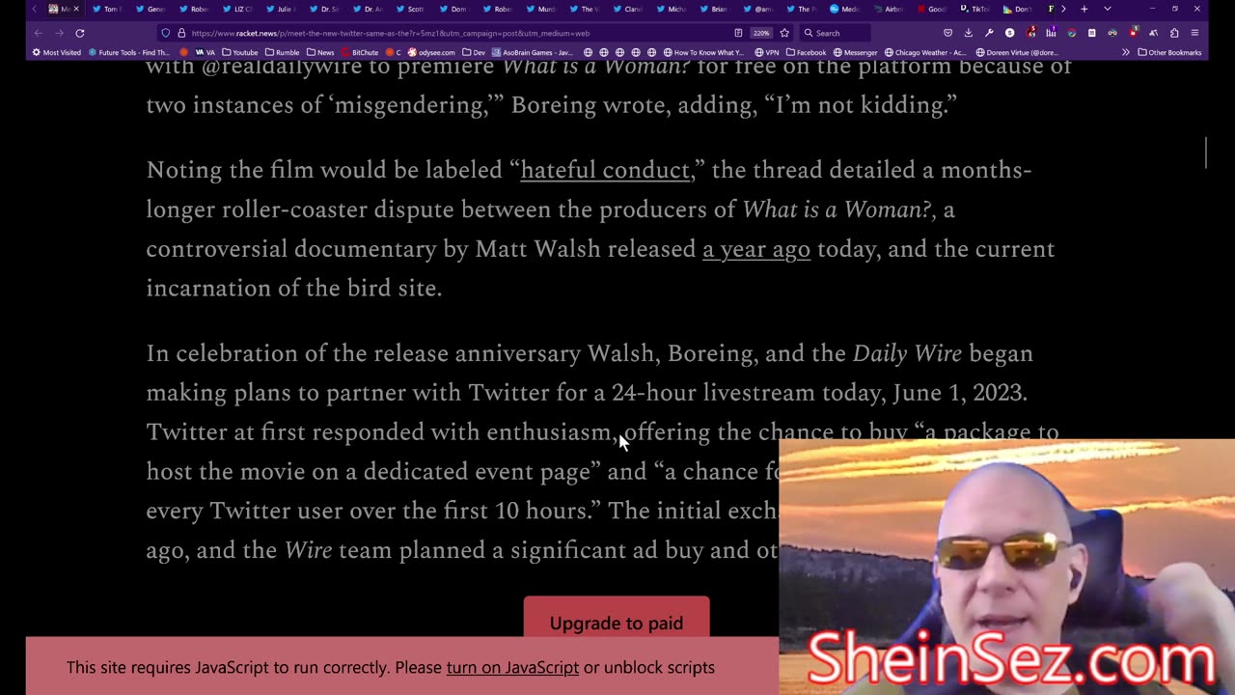The width and height of the screenshot is (1235, 695).
Task: Click the orange C bookmark icon
Action: coord(393,52)
